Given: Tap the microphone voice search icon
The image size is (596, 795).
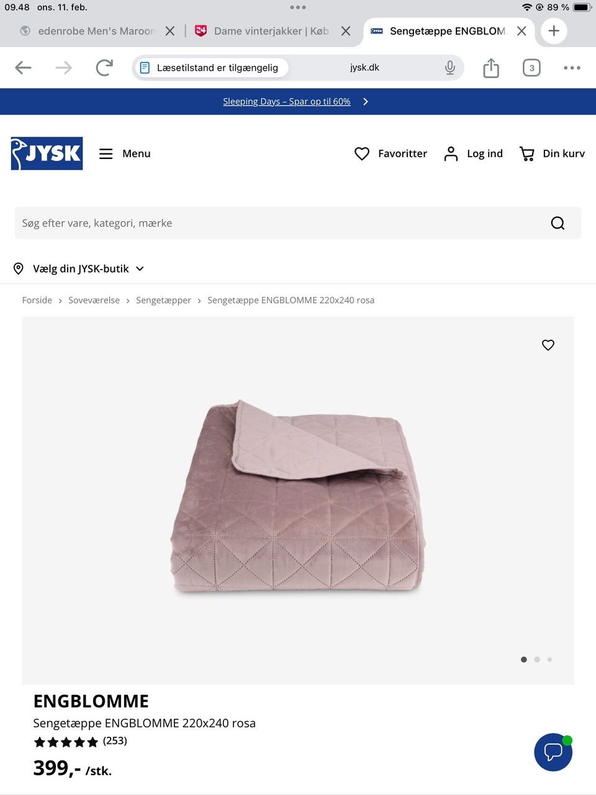Looking at the screenshot, I should (450, 68).
